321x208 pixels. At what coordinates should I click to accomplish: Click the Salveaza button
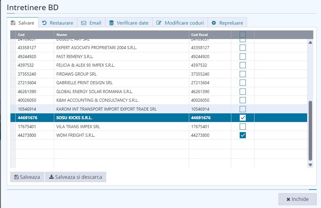pos(27,177)
